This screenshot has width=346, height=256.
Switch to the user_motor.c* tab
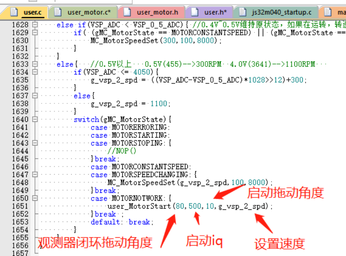[89, 12]
